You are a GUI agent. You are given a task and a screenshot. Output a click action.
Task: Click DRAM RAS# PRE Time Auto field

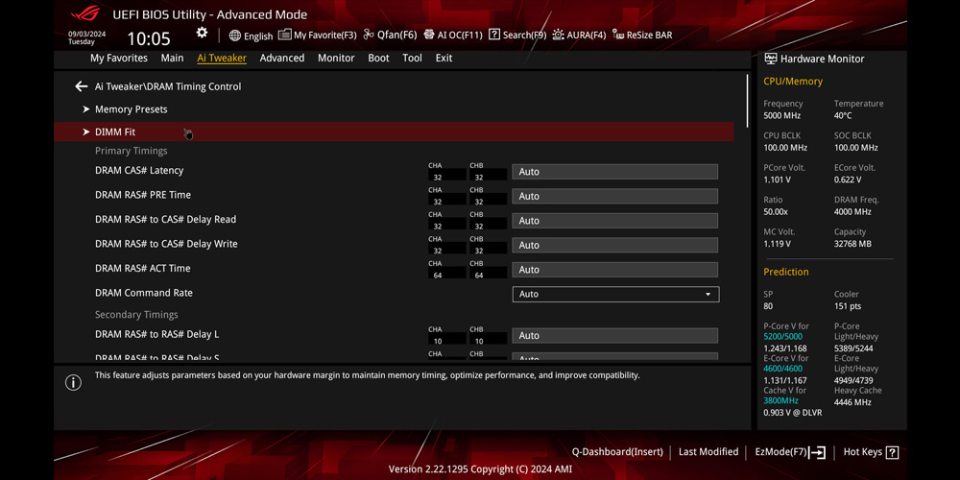click(x=614, y=196)
